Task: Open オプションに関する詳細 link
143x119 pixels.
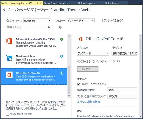Action: (x=88, y=102)
